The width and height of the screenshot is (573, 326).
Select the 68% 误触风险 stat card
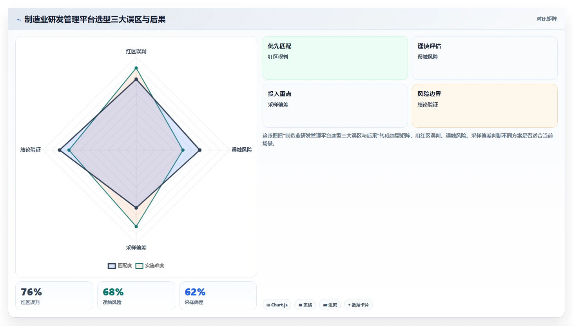[x=136, y=296]
